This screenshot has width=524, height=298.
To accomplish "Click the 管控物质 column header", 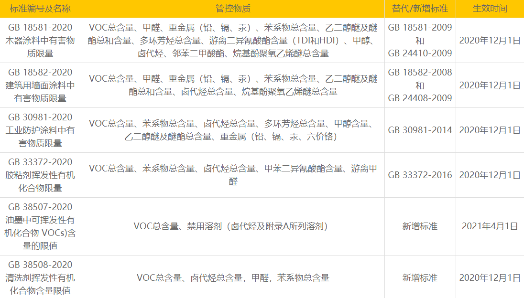I will [233, 8].
